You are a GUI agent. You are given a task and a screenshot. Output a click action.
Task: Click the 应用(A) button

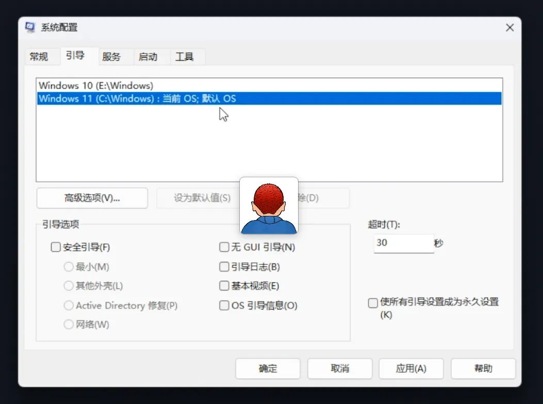[411, 368]
